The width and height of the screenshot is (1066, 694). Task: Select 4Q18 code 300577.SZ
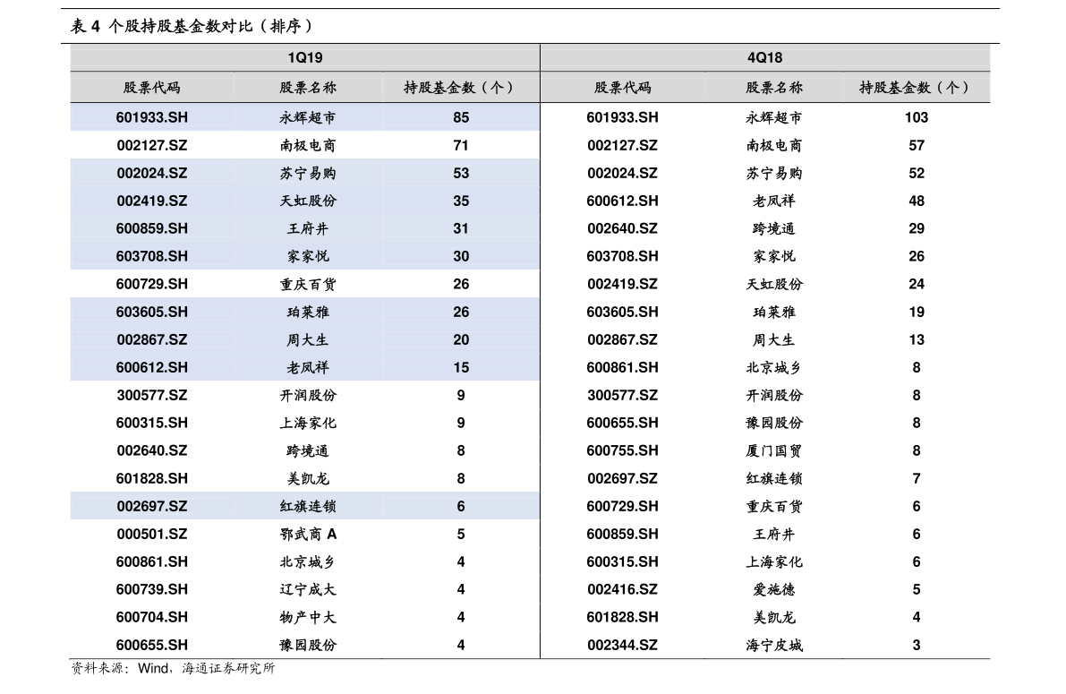click(x=623, y=395)
